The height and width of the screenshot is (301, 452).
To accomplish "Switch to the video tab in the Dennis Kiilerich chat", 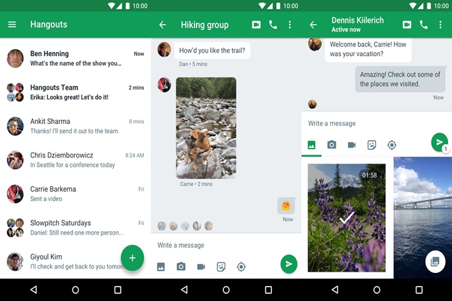I will click(x=351, y=145).
